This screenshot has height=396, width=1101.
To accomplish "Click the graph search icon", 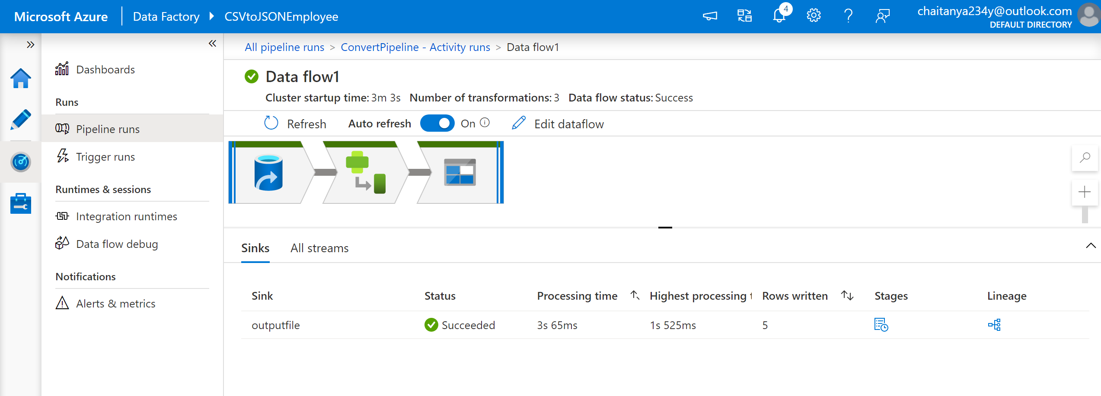I will (1085, 158).
